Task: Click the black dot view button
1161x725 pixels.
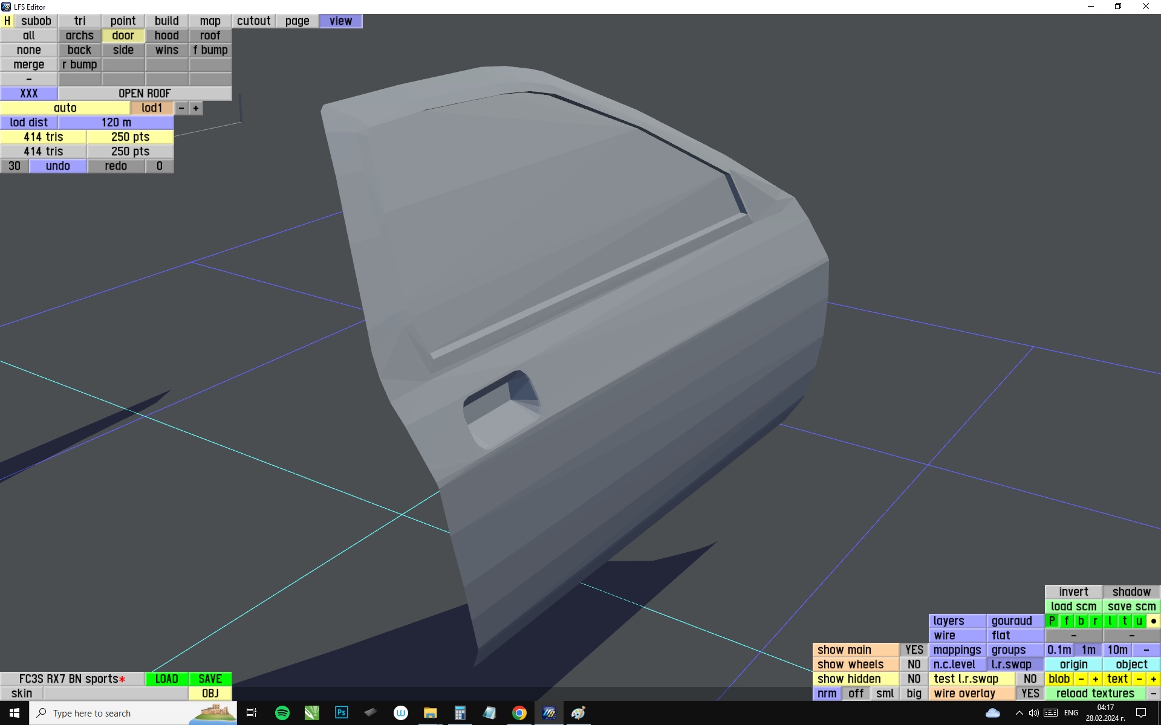Action: pyautogui.click(x=1153, y=621)
